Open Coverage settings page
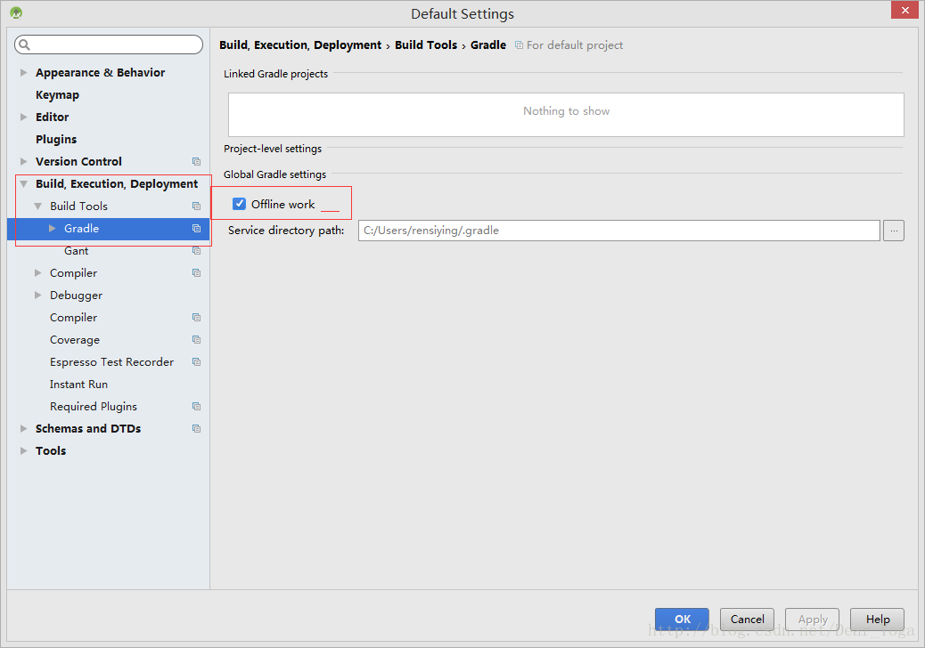Screen dimensions: 925x648 (x=74, y=340)
